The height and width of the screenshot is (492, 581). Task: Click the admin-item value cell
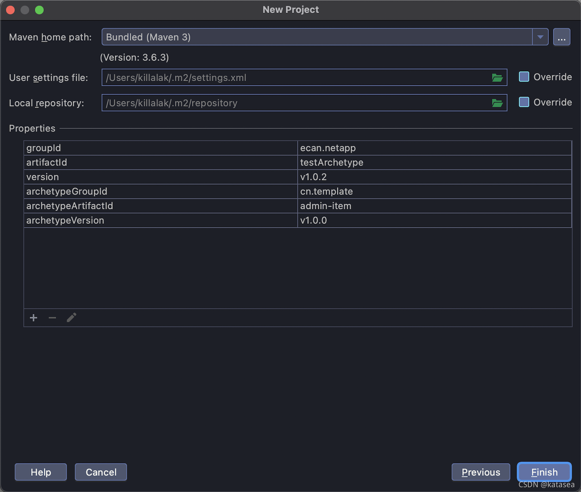435,206
